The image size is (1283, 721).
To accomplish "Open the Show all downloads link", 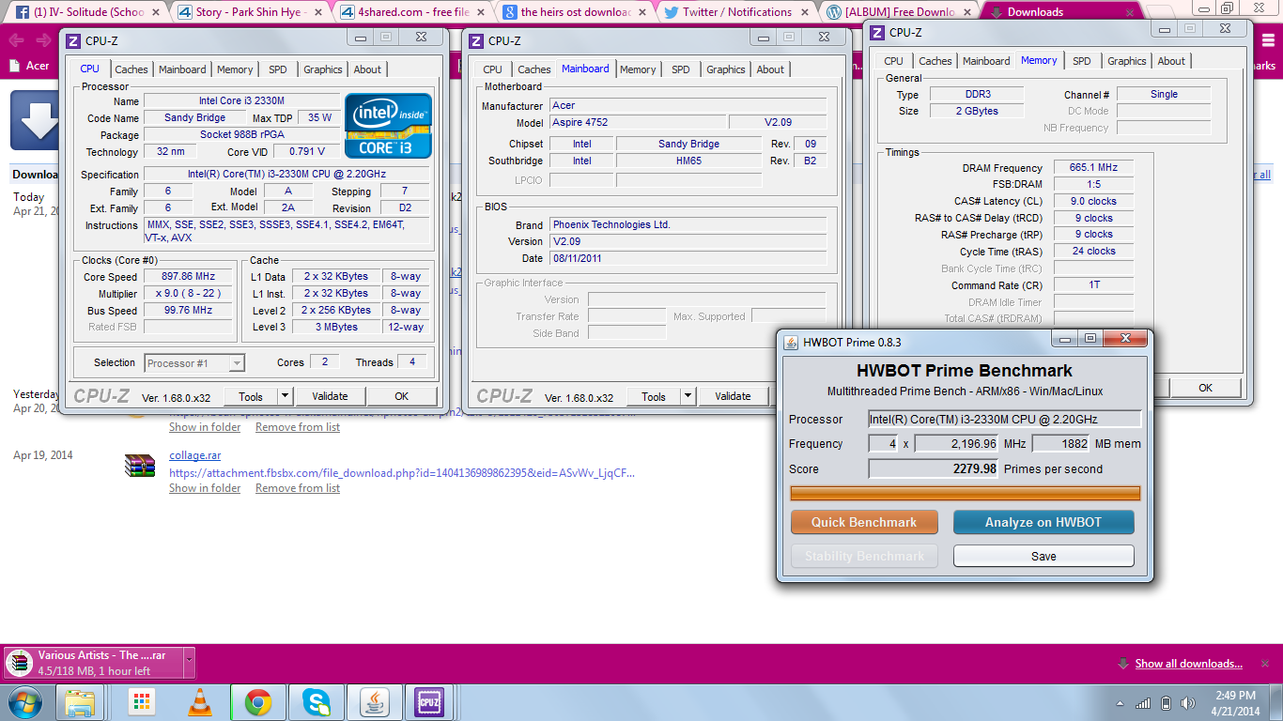I will [1188, 664].
